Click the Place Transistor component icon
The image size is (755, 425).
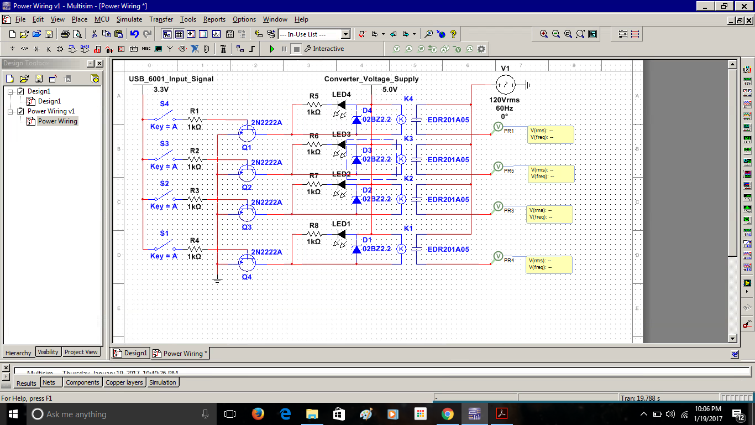tap(49, 49)
